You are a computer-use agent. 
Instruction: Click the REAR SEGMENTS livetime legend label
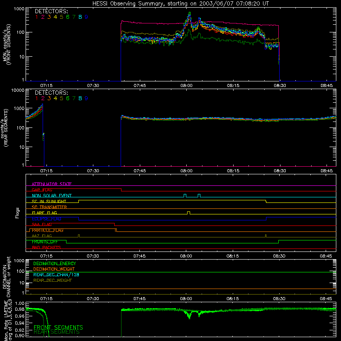[x=57, y=332]
